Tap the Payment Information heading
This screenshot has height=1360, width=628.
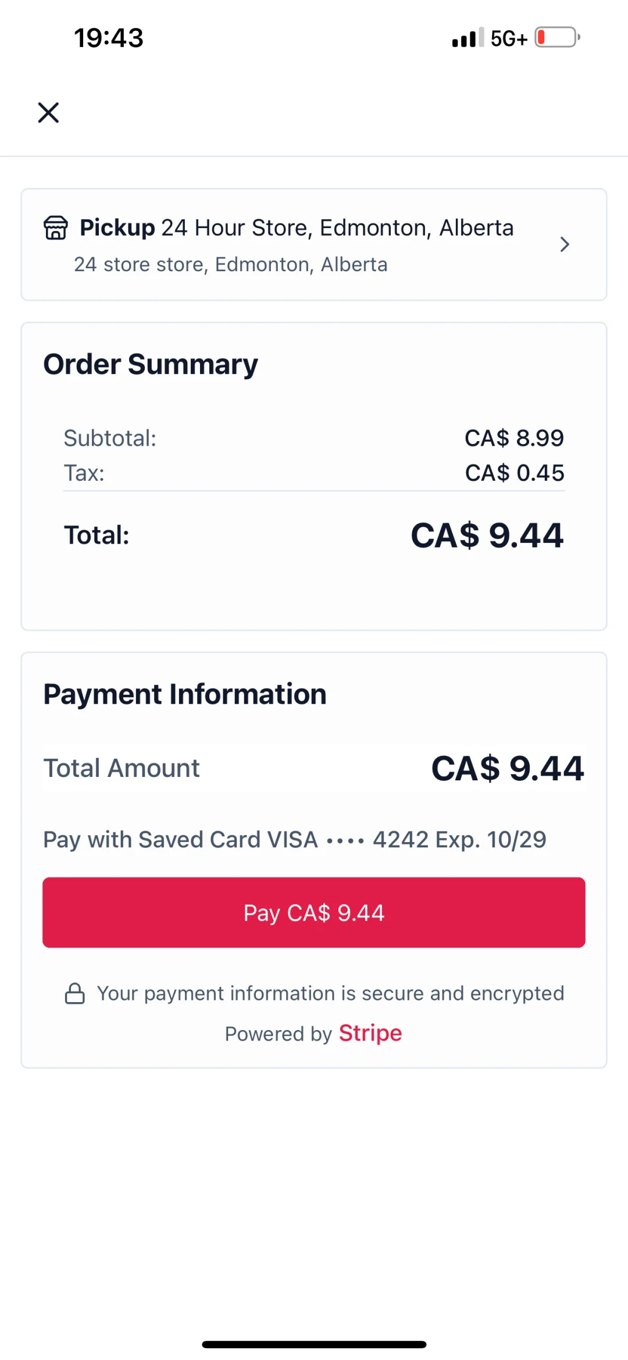[185, 694]
